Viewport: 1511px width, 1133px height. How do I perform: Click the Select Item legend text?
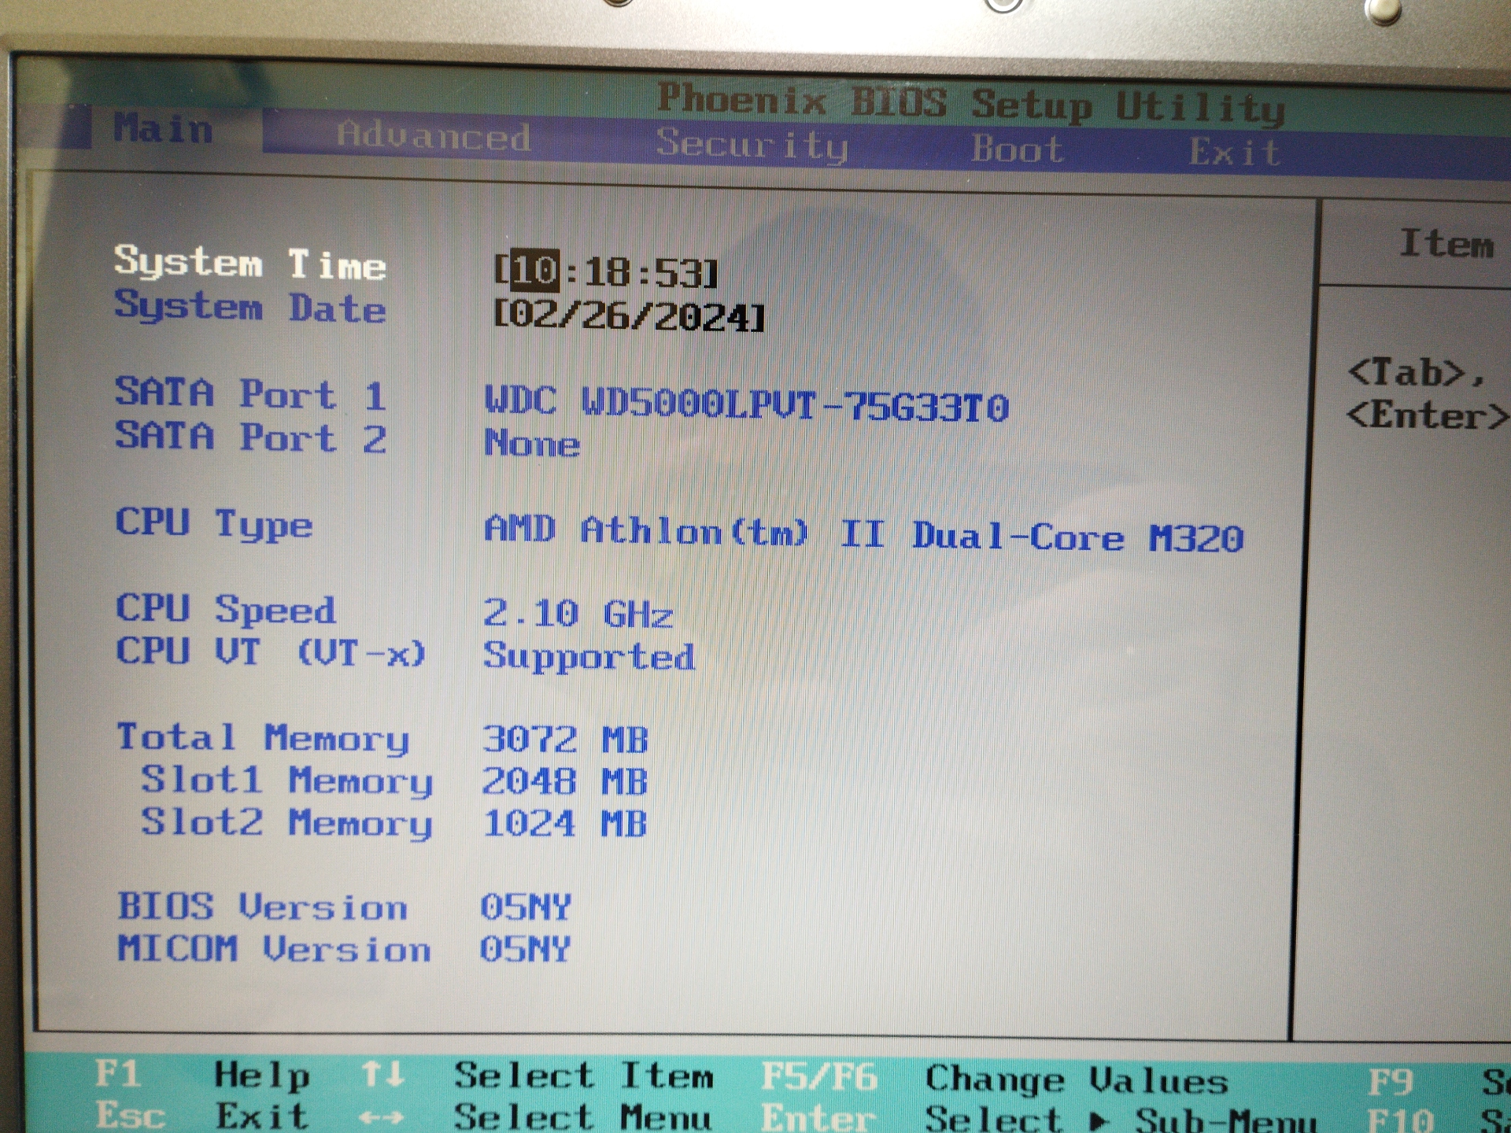coord(584,1076)
